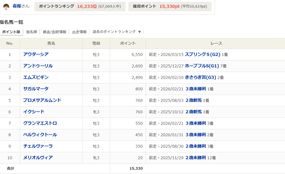285x174 pixels.
Task: Select the ポイント順 tab
Action: [x=11, y=32]
